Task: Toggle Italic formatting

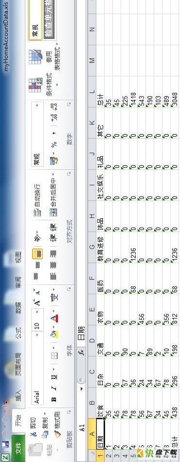Action: click(54, 389)
